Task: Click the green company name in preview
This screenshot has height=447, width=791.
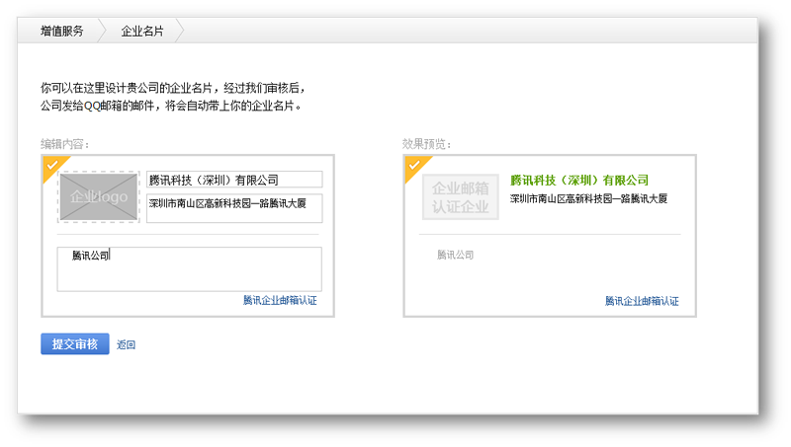Action: coord(578,180)
